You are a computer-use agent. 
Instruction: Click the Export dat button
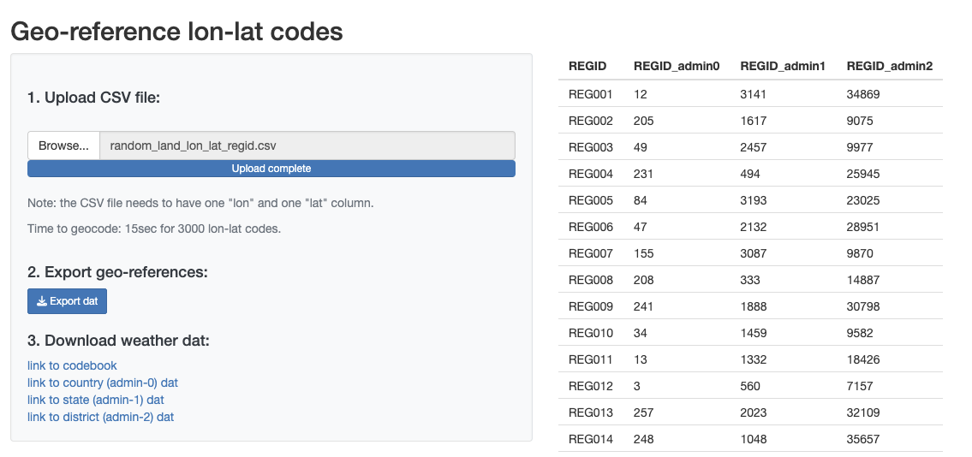click(x=67, y=301)
